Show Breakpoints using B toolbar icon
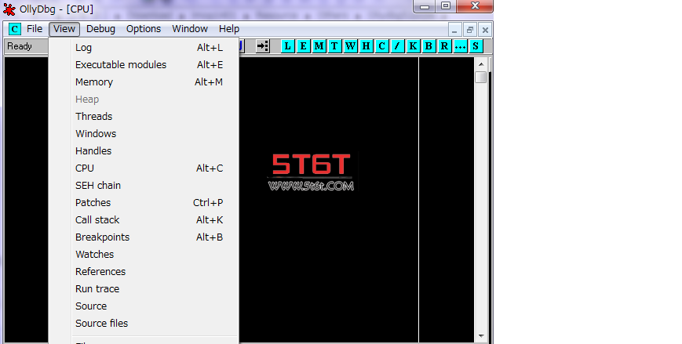 pos(429,46)
